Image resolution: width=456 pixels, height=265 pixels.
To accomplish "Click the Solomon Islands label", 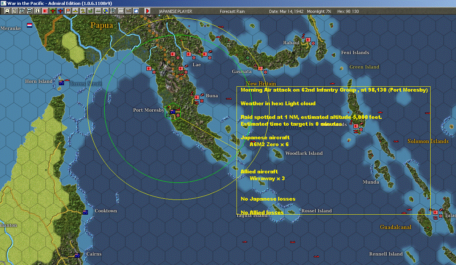I will (x=428, y=141).
